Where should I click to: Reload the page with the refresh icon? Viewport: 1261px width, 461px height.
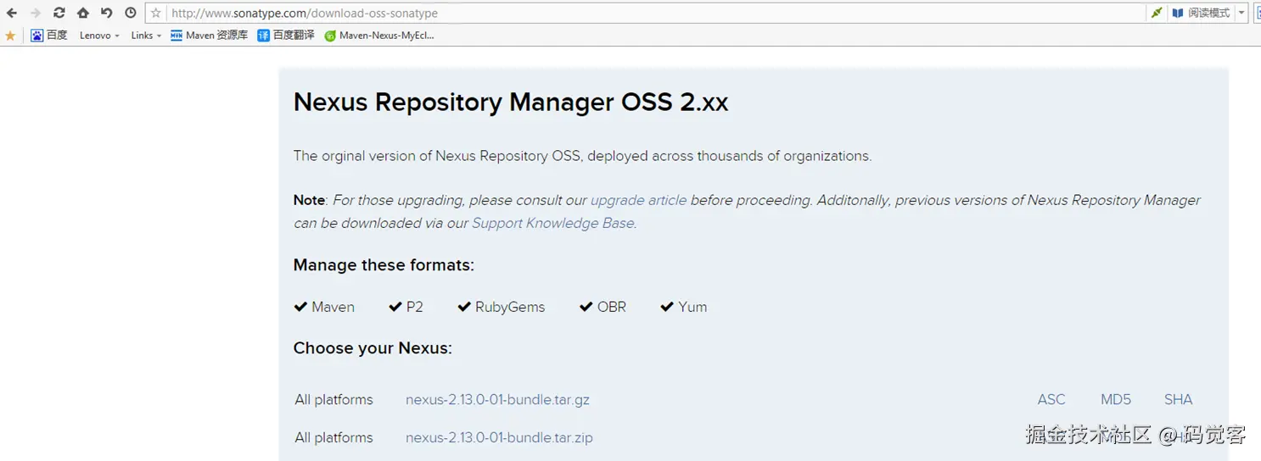point(59,13)
